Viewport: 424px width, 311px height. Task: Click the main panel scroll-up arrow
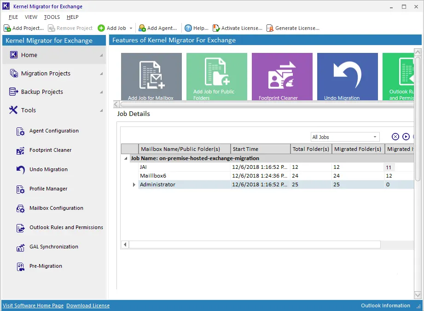coord(418,52)
